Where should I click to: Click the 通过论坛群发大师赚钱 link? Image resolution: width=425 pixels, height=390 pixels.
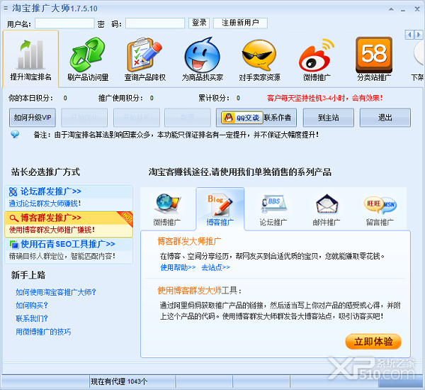45,204
